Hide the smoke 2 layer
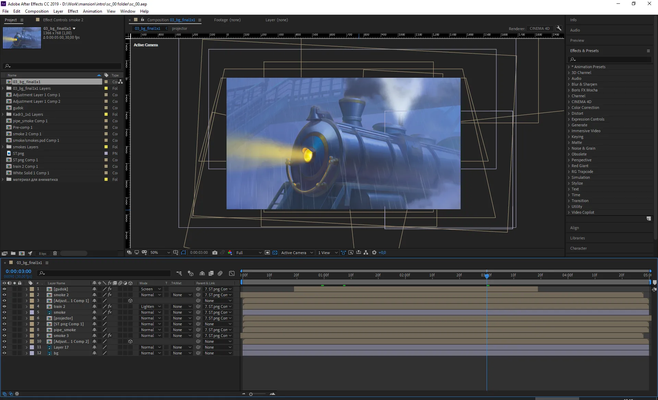 (4, 295)
